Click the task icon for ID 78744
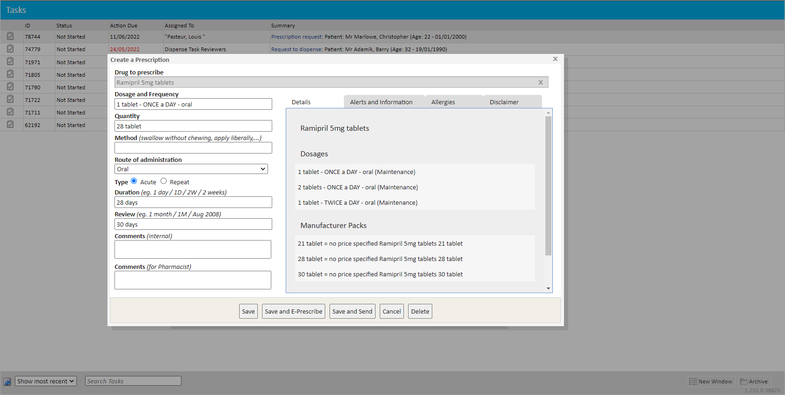785x395 pixels. [10, 36]
